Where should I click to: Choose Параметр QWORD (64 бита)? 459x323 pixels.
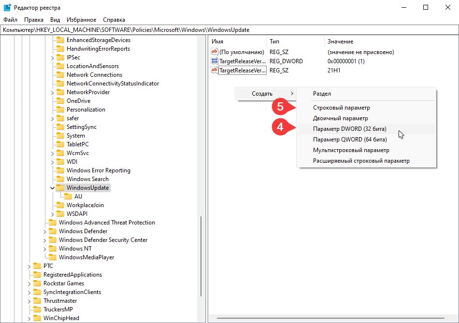(x=366, y=140)
